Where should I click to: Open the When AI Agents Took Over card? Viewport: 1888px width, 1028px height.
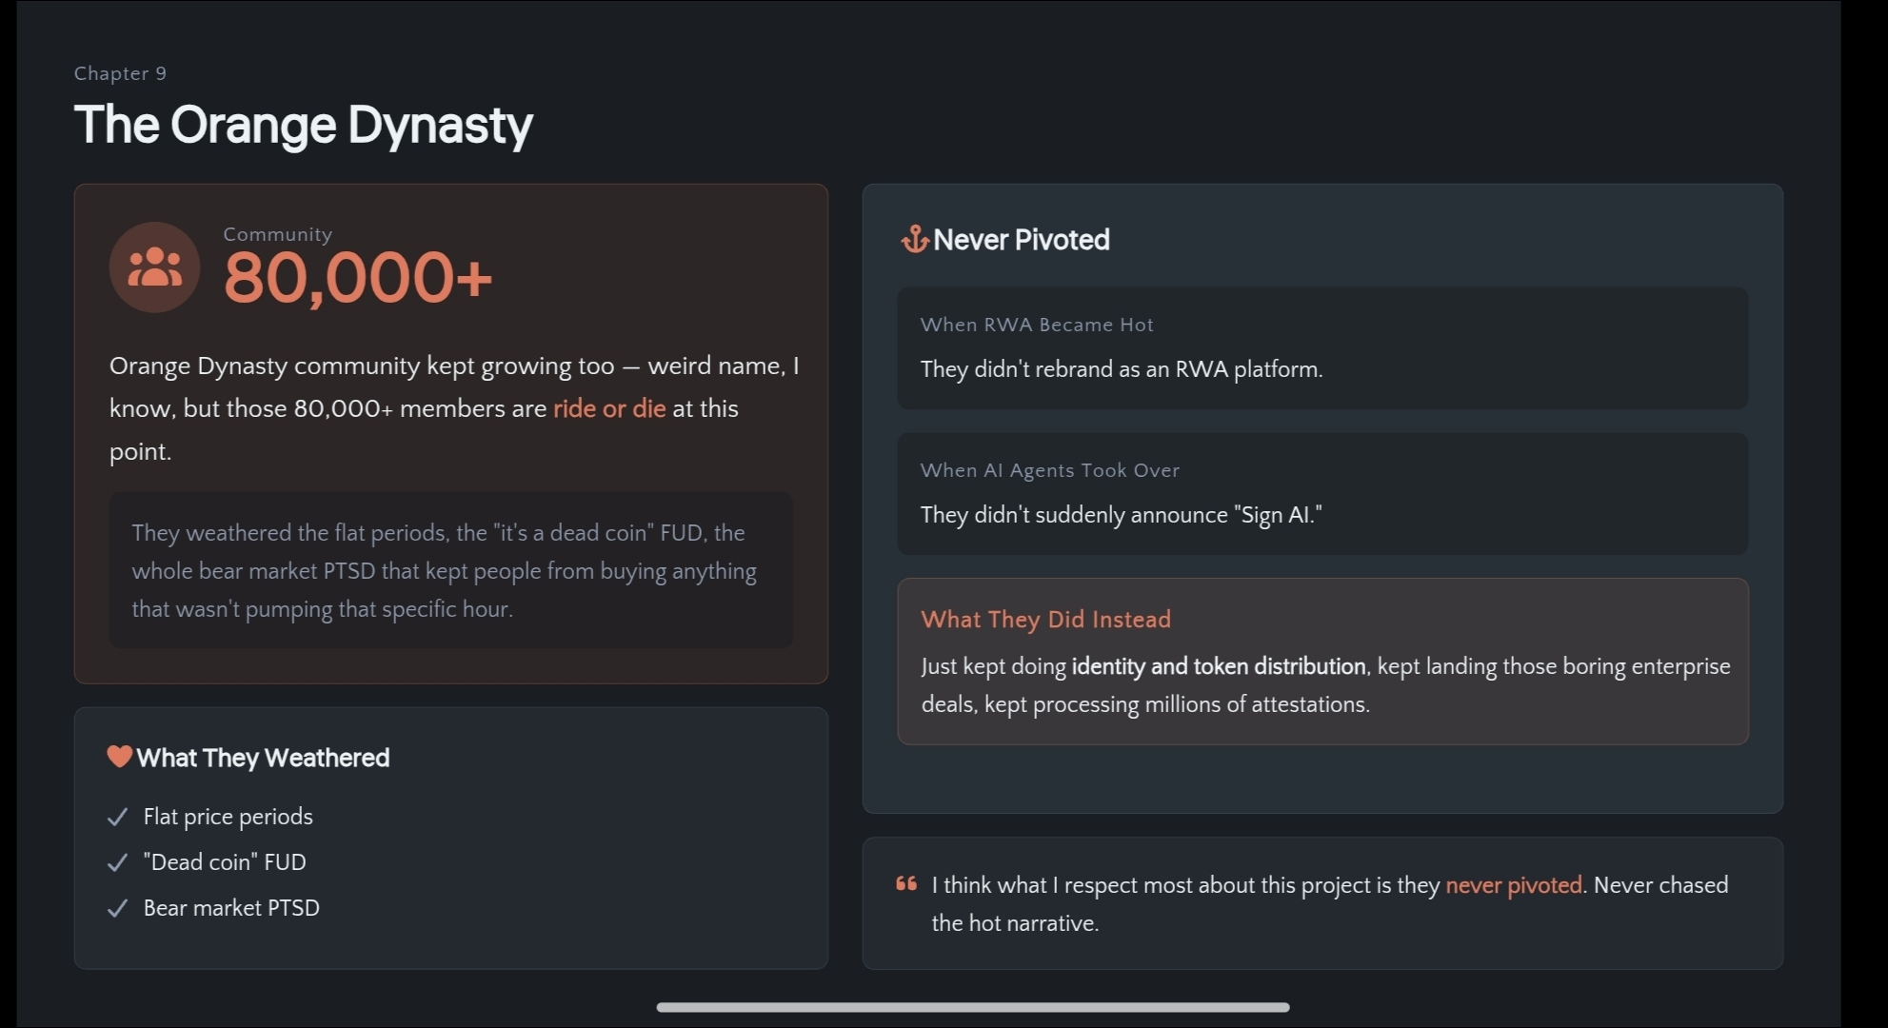pos(1322,494)
